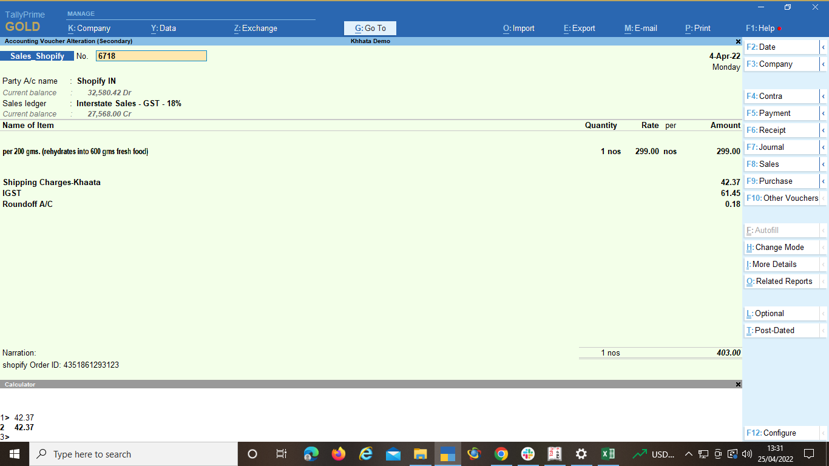
Task: Switch to Excel on the taskbar
Action: pyautogui.click(x=608, y=454)
